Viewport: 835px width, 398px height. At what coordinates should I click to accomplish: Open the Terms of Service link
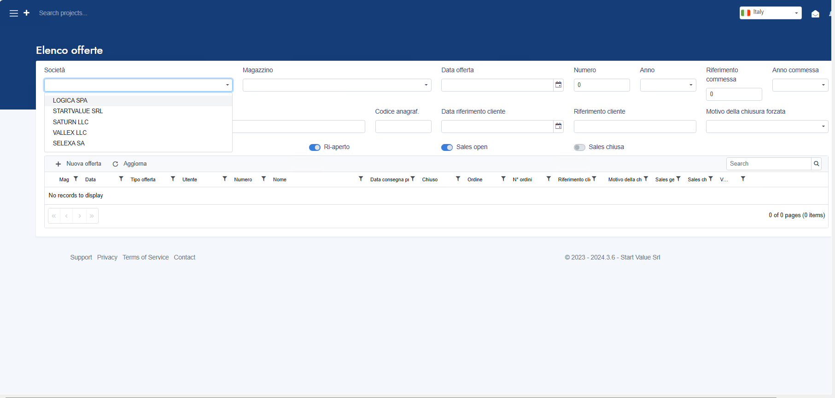pyautogui.click(x=146, y=257)
